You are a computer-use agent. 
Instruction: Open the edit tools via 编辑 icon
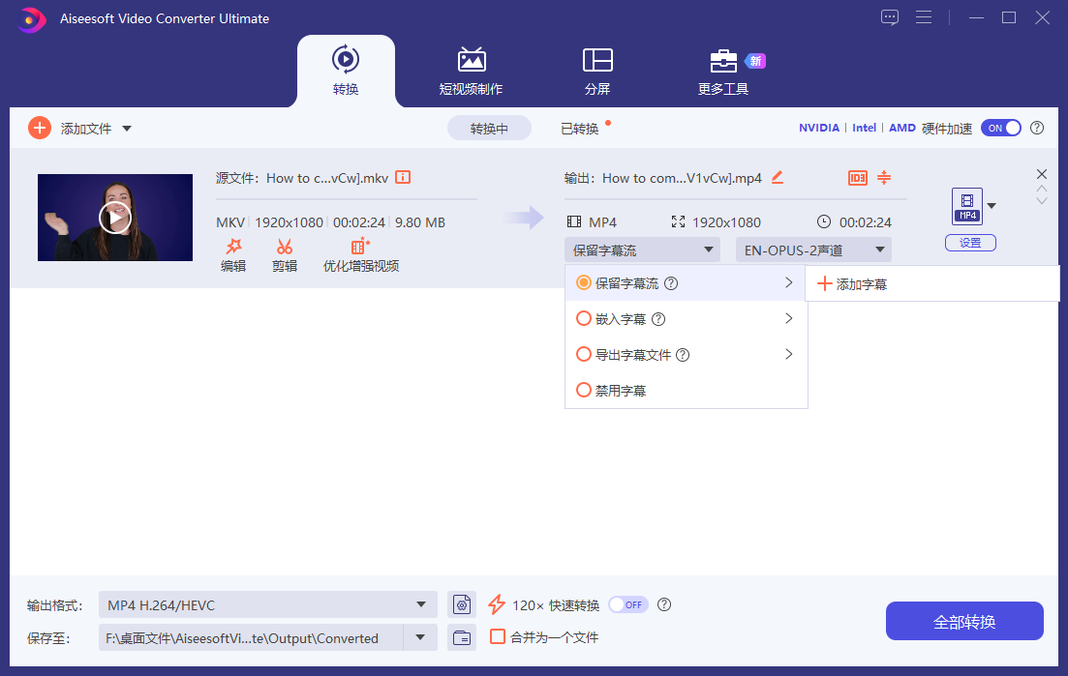(x=233, y=254)
